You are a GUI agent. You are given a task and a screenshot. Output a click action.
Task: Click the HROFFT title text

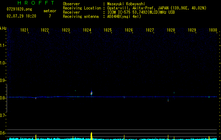pyautogui.click(x=36, y=3)
